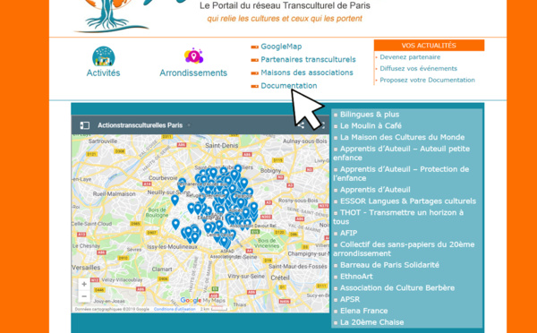Viewport: 537px width, 333px height.
Task: Open THOT - Transmettre un horizon à tous
Action: point(398,217)
